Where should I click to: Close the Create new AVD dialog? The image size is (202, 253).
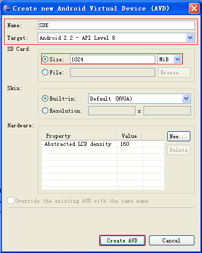click(x=194, y=8)
